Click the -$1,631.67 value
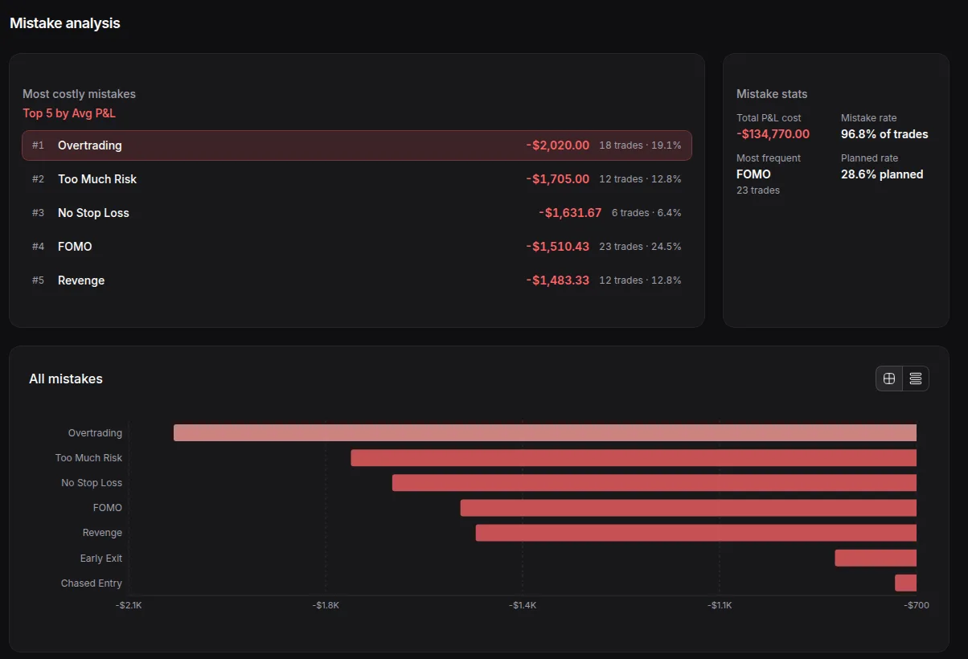The image size is (968, 659). click(570, 213)
